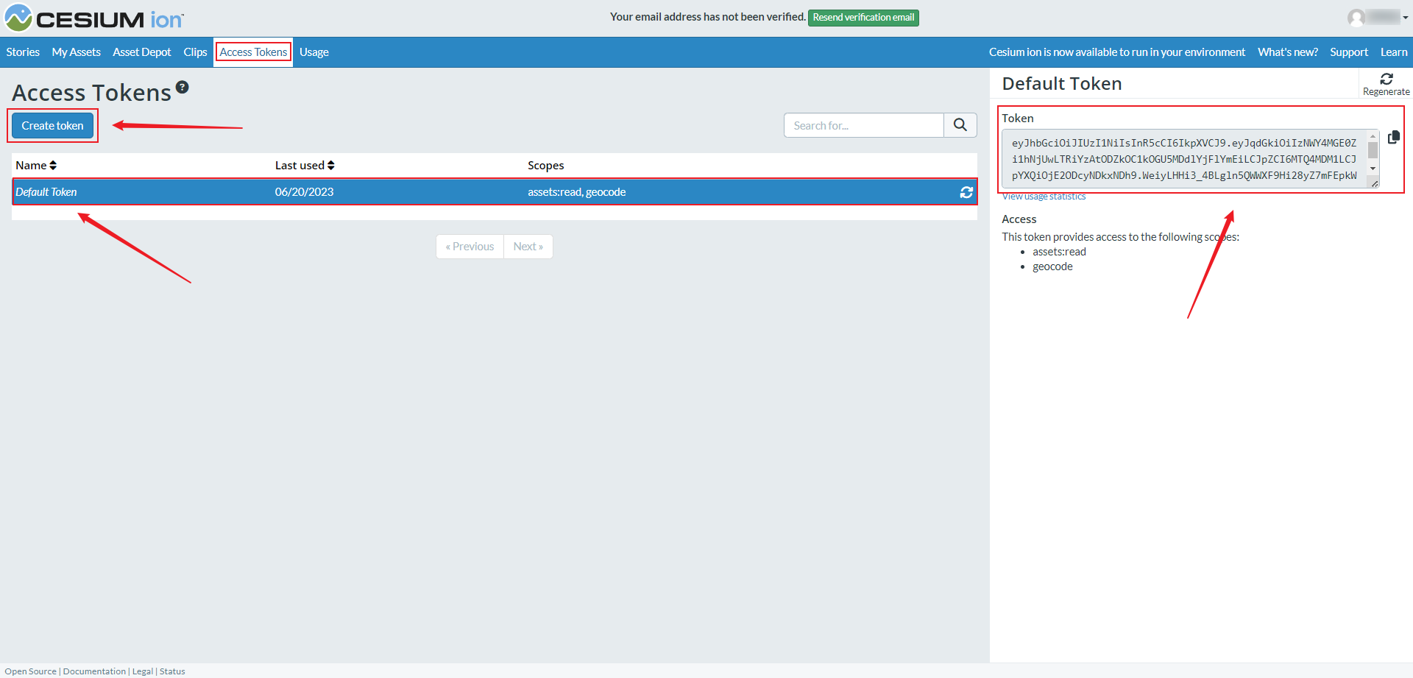1413x678 pixels.
Task: Click the Cesium ion logo
Action: point(94,18)
